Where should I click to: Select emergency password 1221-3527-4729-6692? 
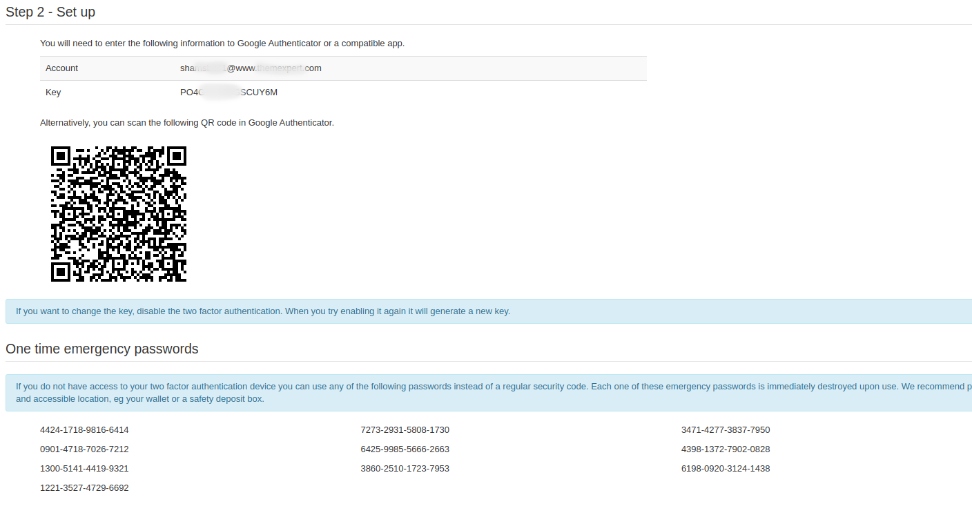pos(84,487)
